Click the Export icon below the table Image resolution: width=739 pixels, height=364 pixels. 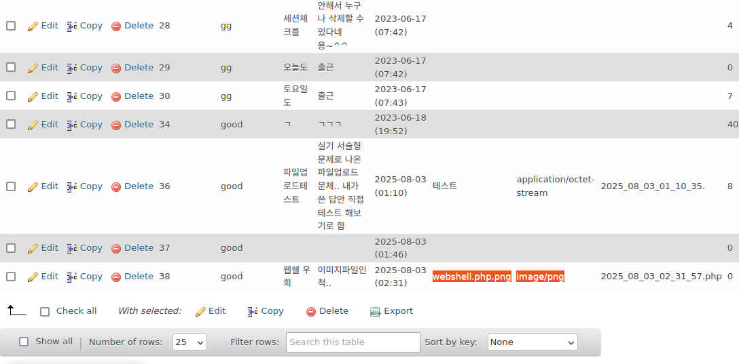(375, 311)
